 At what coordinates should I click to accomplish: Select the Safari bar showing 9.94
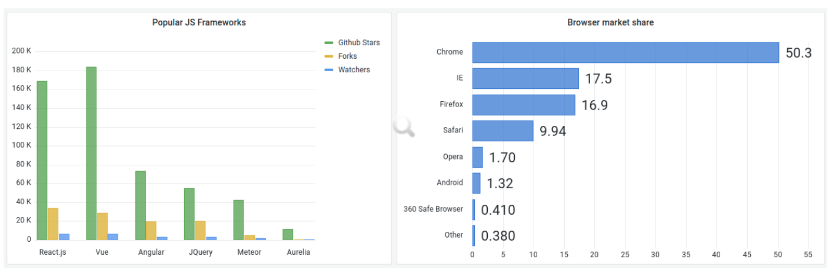502,131
